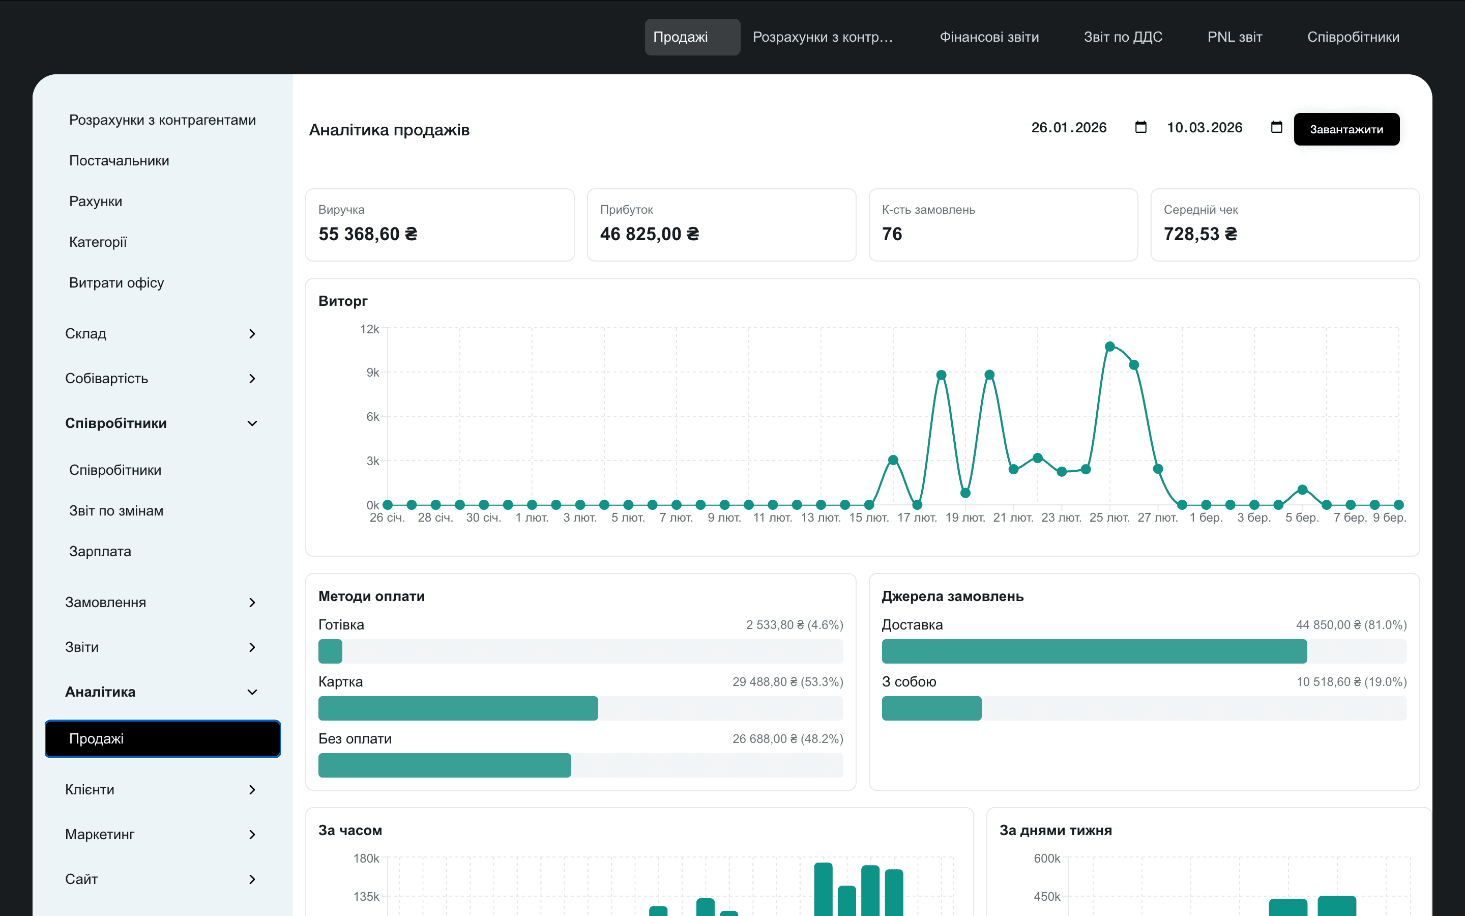1465x916 pixels.
Task: Switch to the Продажі top tab
Action: 692,37
